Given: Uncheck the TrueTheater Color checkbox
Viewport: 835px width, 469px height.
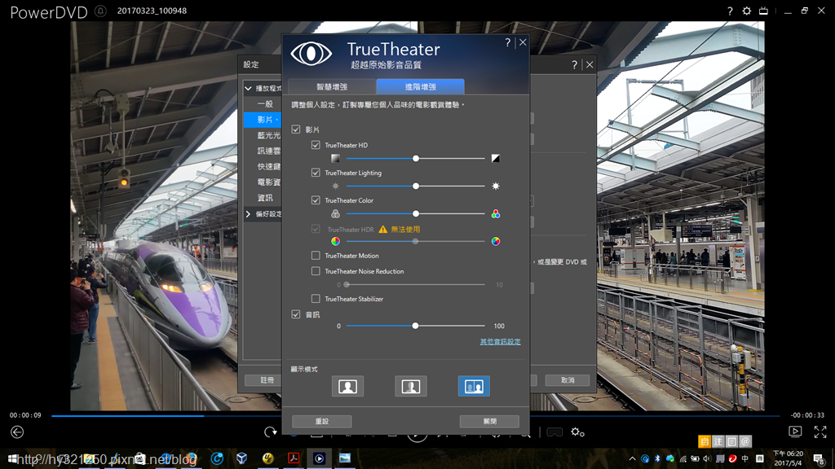Looking at the screenshot, I should tap(316, 200).
